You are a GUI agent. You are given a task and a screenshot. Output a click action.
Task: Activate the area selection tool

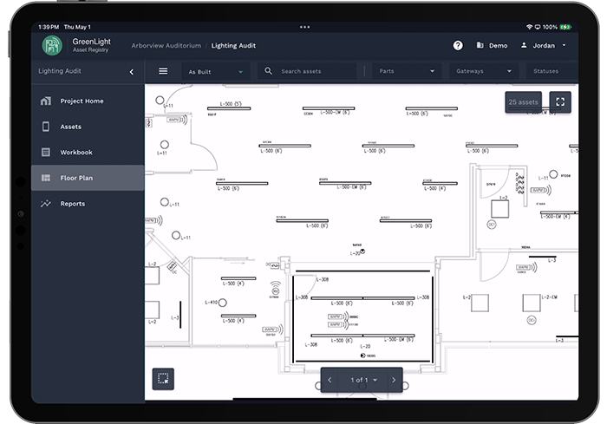point(162,378)
